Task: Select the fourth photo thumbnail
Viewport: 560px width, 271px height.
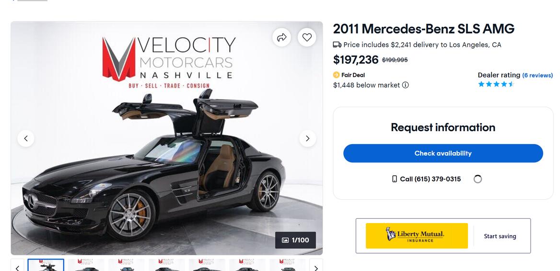Action: pyautogui.click(x=167, y=265)
